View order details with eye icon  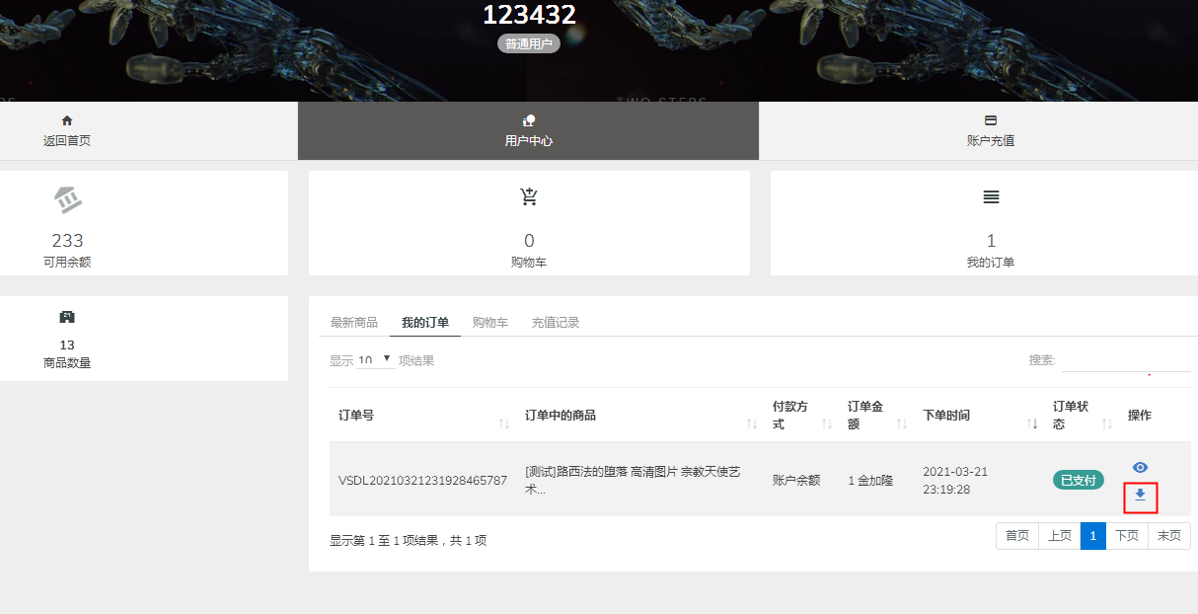1140,467
